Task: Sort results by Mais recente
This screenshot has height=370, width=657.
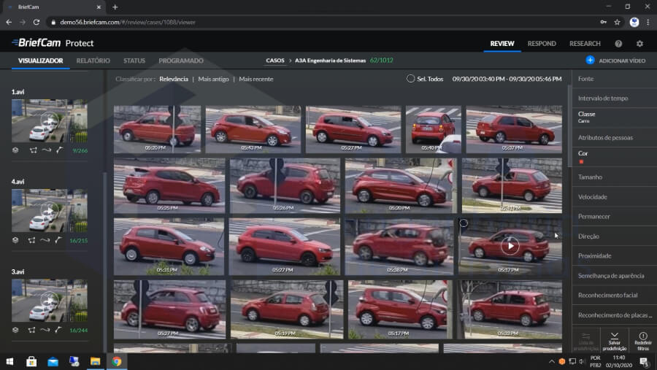Action: pyautogui.click(x=255, y=79)
